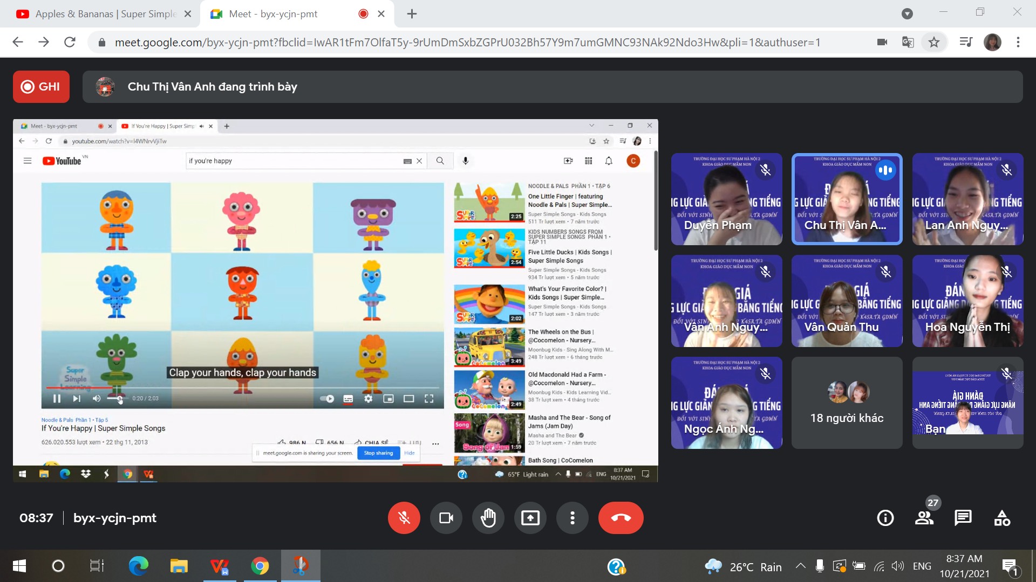
Task: Open meeting details info icon
Action: 885,518
